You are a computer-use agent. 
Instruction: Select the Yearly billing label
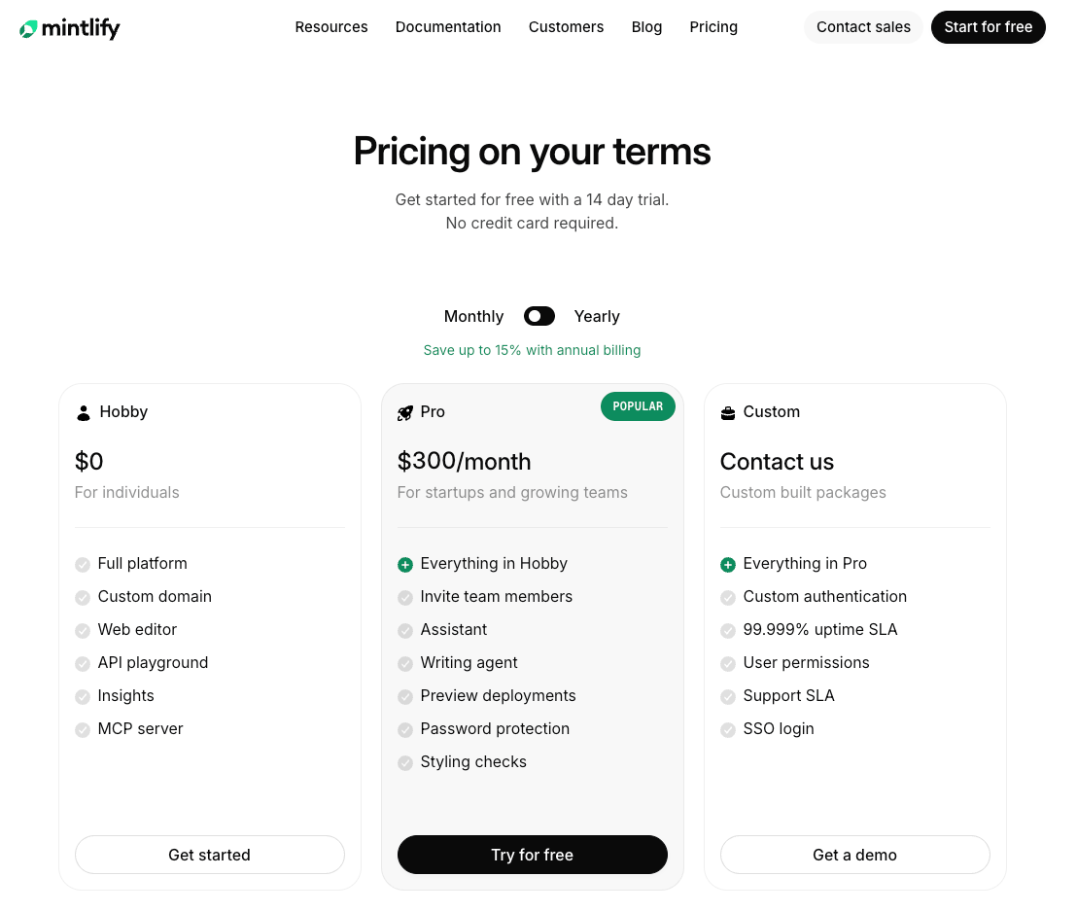[597, 316]
